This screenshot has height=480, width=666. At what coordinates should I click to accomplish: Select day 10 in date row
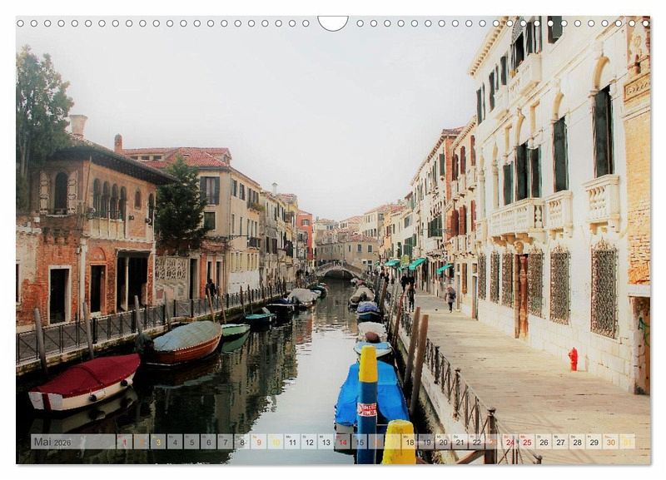point(275,442)
